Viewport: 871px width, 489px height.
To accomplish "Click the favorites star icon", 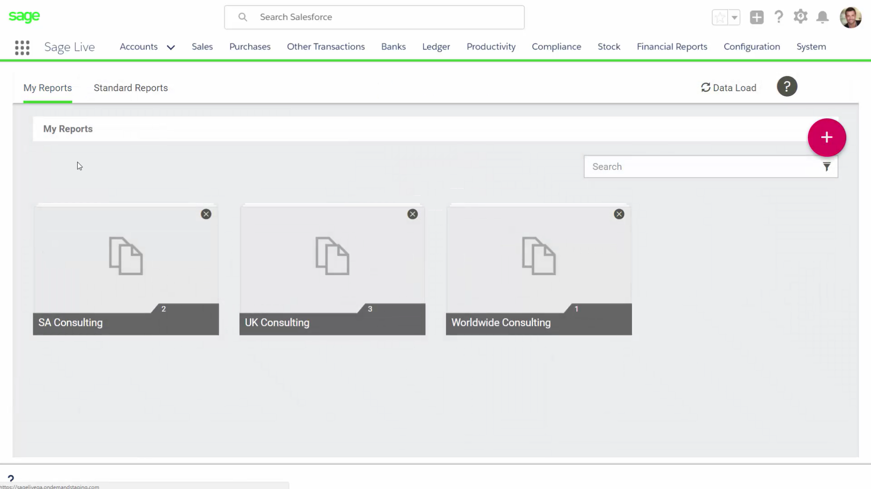I will pos(720,17).
